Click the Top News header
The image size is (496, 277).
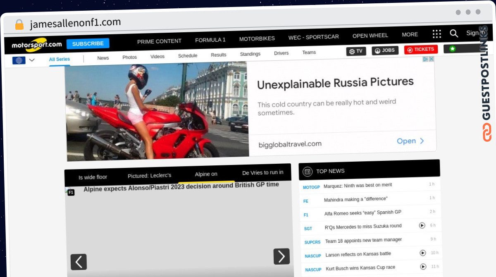(x=330, y=171)
